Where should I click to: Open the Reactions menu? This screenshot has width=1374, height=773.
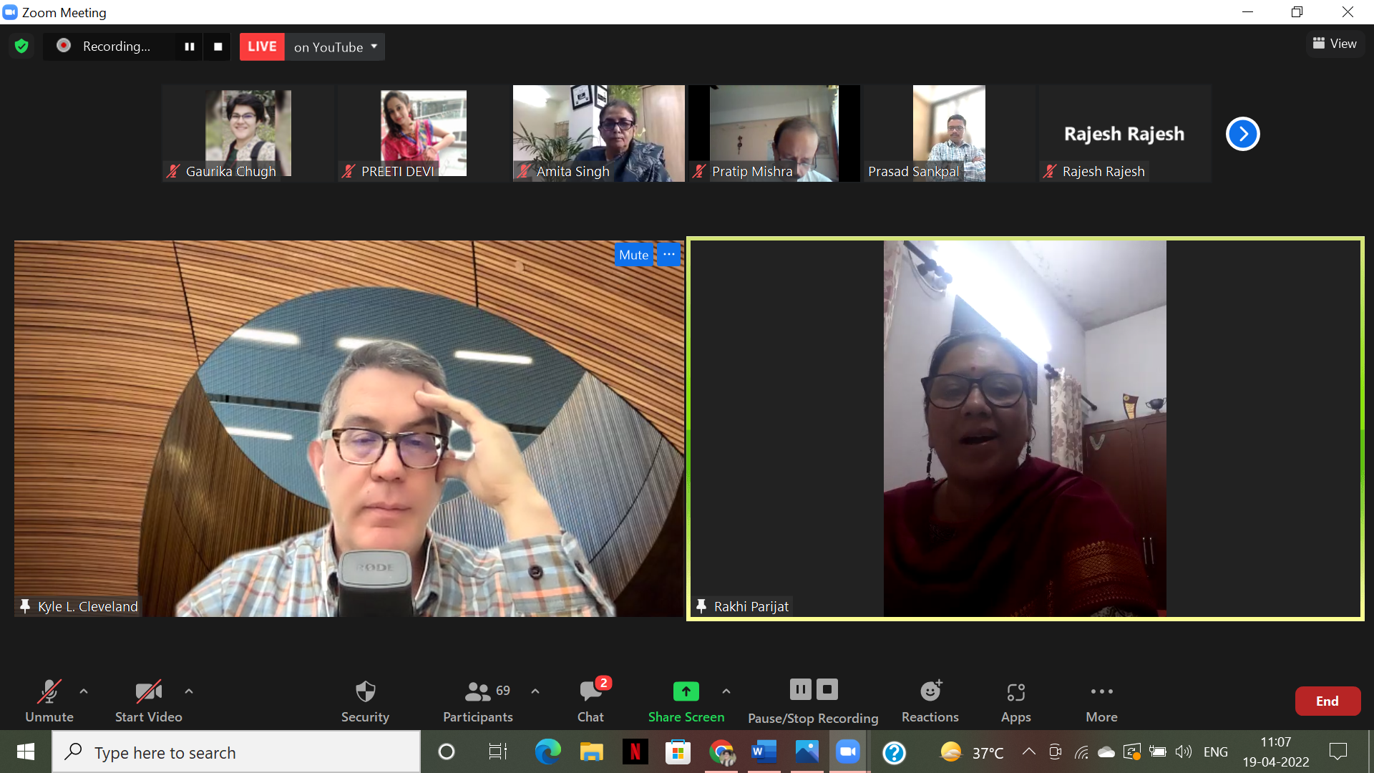tap(930, 701)
